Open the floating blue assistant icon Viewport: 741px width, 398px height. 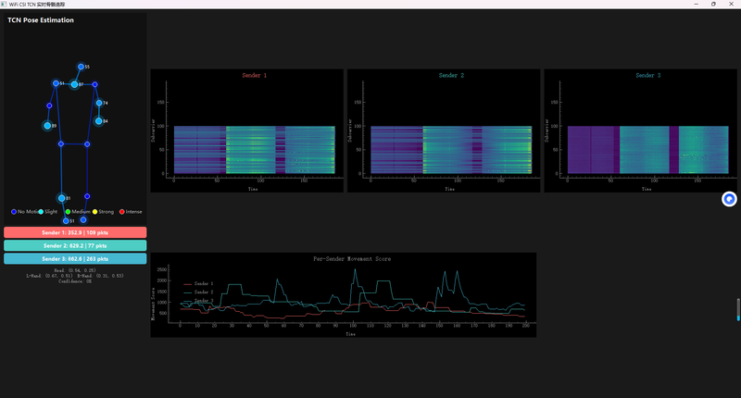tap(729, 199)
